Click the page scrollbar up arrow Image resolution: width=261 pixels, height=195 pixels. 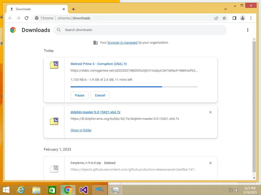click(x=254, y=39)
